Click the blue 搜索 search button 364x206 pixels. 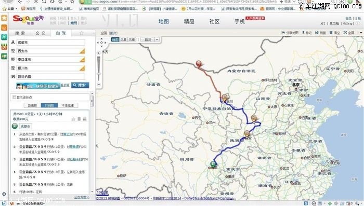(x=80, y=85)
